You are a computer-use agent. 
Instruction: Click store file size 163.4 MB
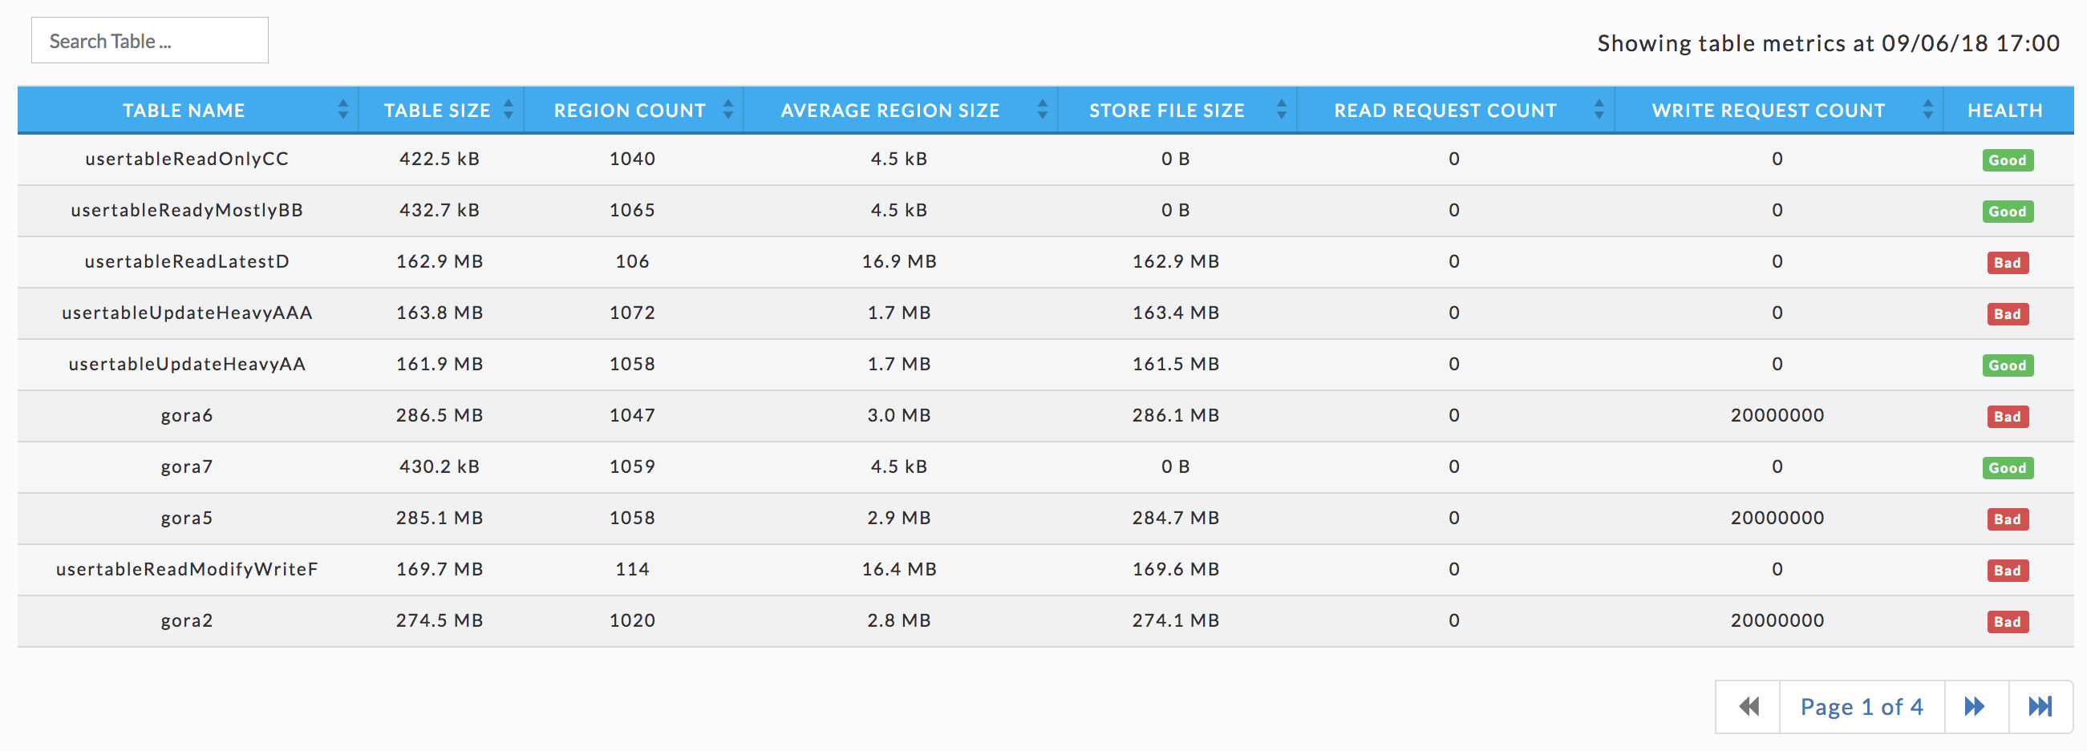click(1176, 313)
